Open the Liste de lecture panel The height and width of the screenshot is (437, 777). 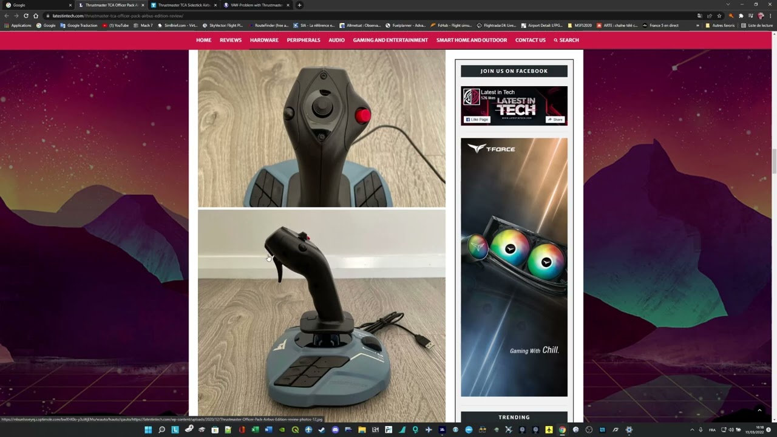tap(757, 25)
